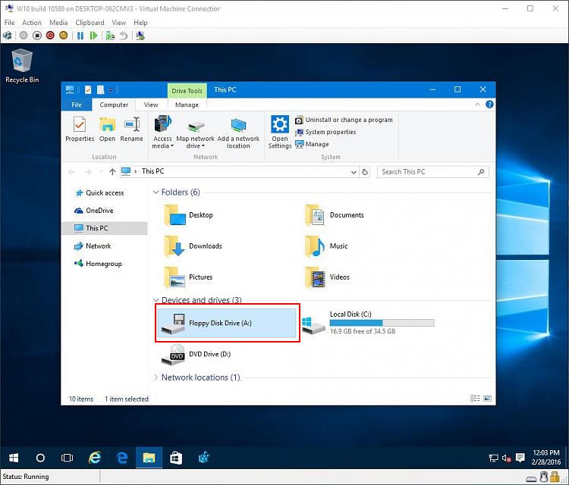Pause the virtual machine
The image size is (569, 485).
coord(80,36)
